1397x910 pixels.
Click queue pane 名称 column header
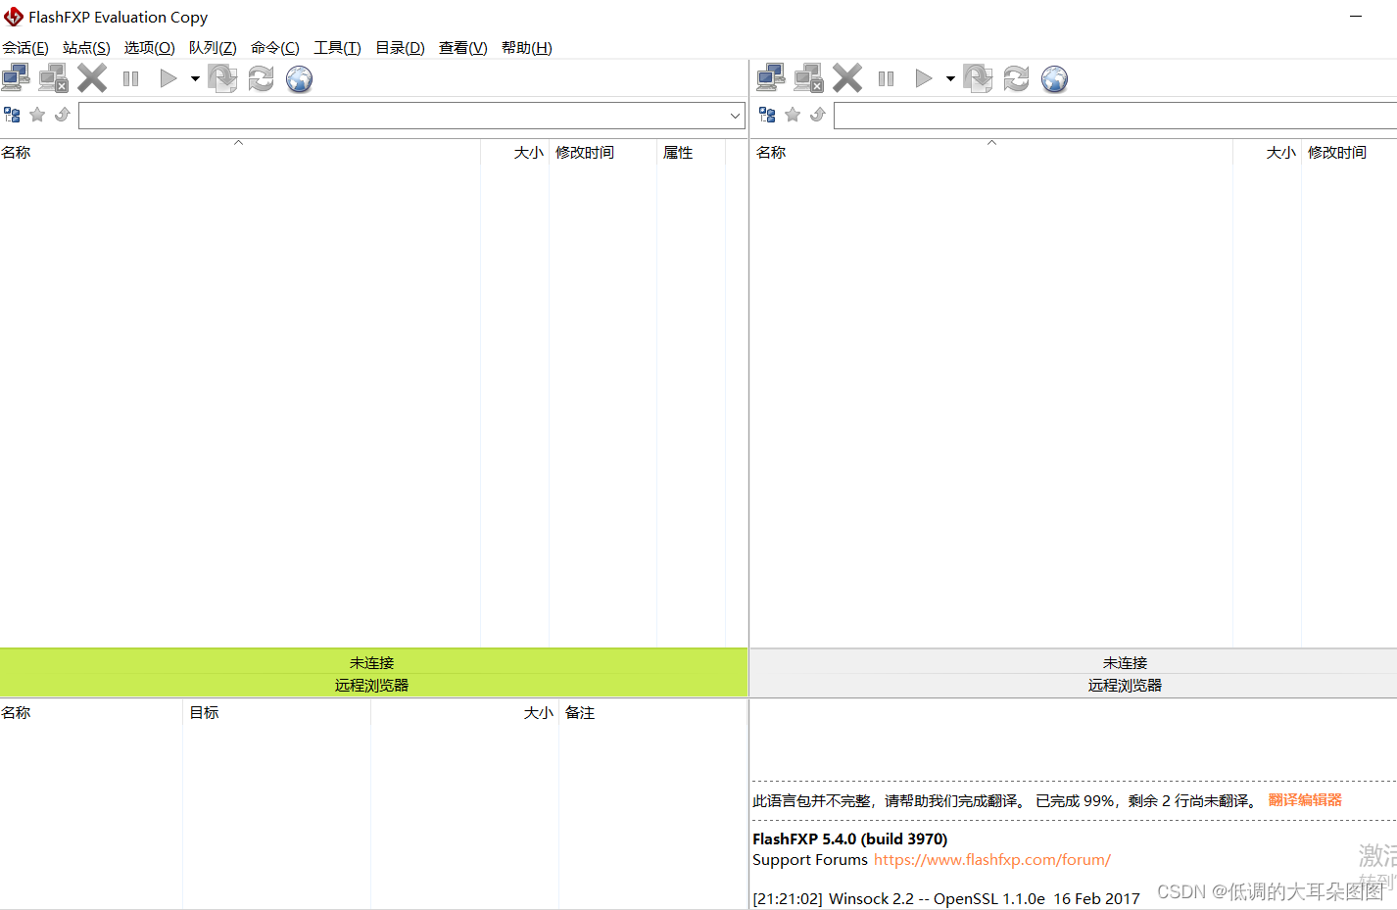click(x=91, y=712)
